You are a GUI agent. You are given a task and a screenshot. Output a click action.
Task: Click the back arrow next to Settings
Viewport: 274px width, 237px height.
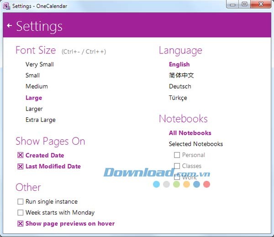[9, 26]
